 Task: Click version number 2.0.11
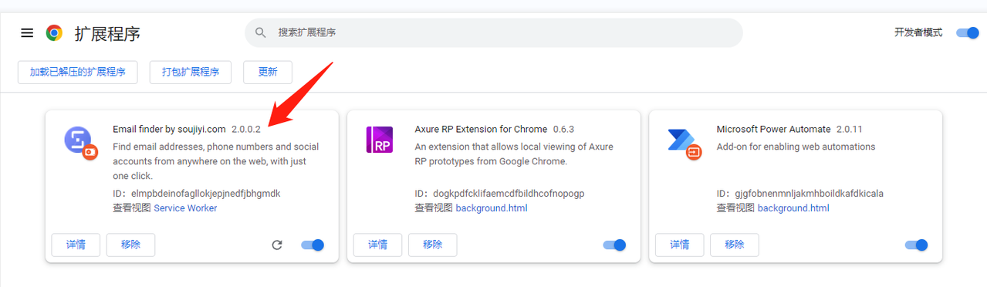pos(850,129)
